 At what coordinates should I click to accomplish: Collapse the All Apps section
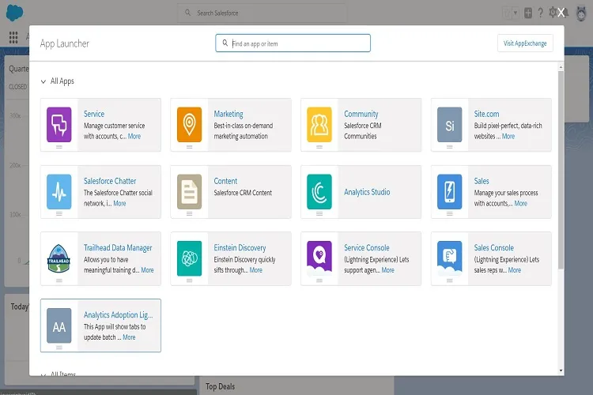click(x=43, y=81)
